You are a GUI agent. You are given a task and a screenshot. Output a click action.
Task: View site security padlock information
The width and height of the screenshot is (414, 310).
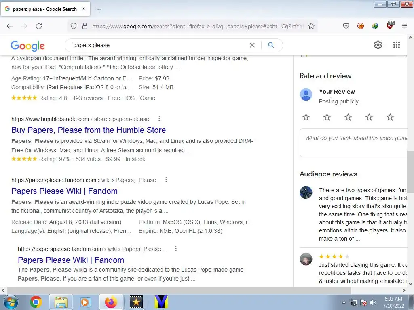85,26
